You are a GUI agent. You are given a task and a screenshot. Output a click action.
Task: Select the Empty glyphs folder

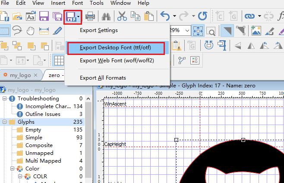pos(33,130)
